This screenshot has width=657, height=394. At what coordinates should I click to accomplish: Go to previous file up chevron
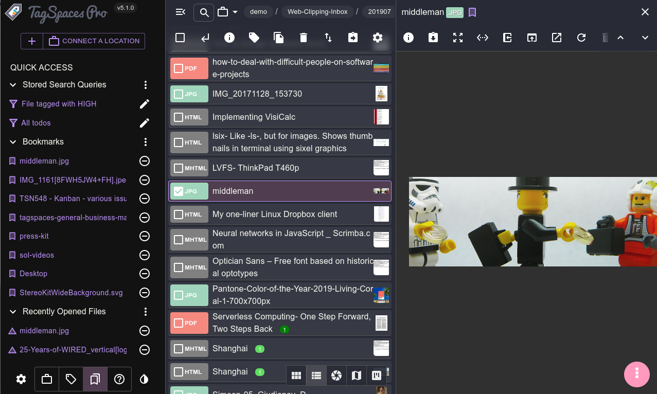pyautogui.click(x=620, y=38)
